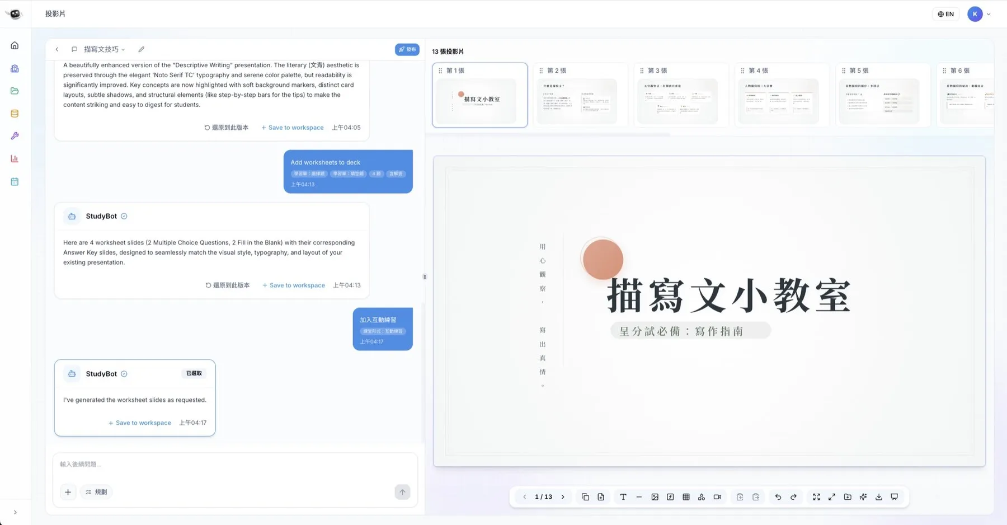
Task: Download the slide deck
Action: (x=879, y=497)
